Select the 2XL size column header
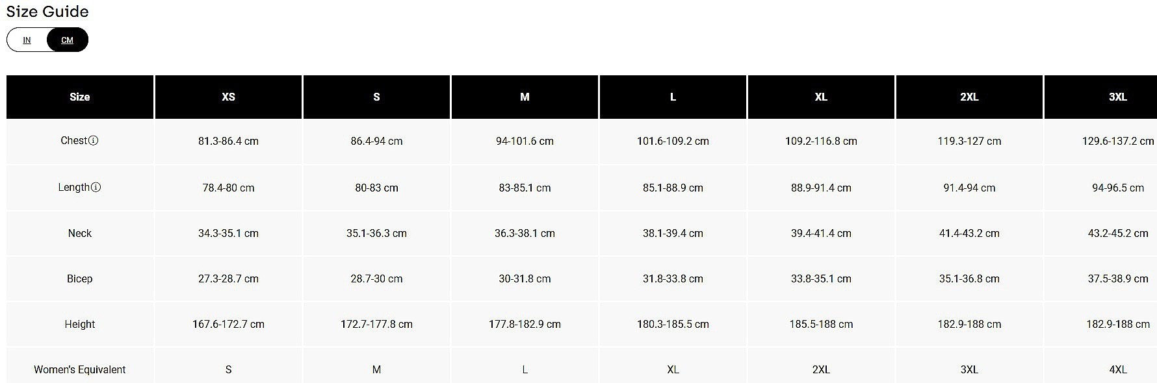Image resolution: width=1157 pixels, height=383 pixels. point(969,97)
